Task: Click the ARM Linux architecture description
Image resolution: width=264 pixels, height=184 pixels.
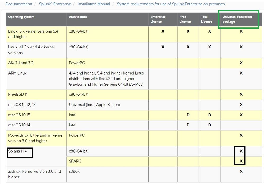Action: pyautogui.click(x=107, y=79)
